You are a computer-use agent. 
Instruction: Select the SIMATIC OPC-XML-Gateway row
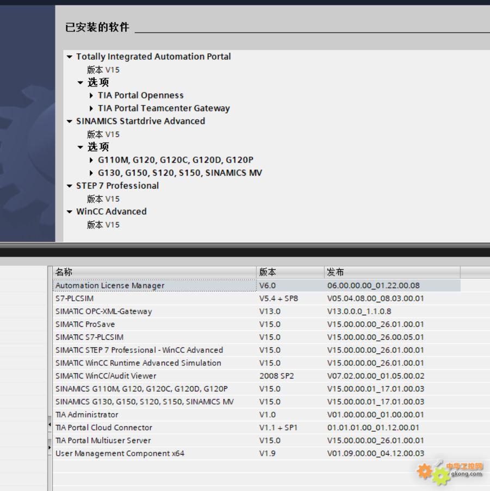click(x=257, y=311)
